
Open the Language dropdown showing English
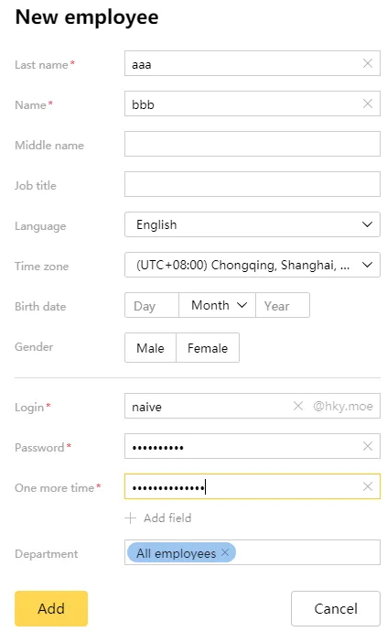click(253, 224)
